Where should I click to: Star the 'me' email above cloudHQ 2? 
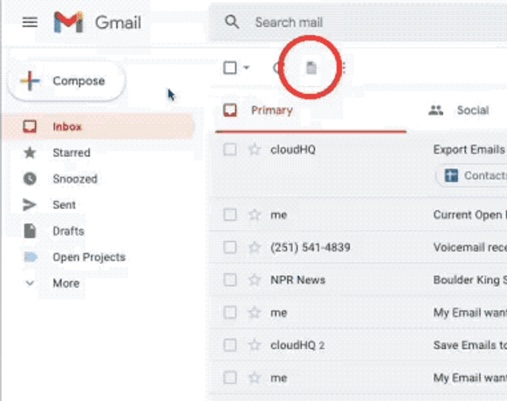point(255,313)
